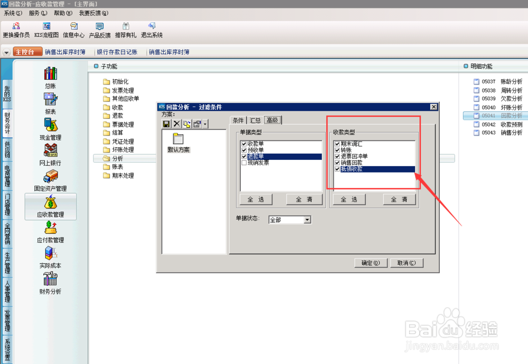Open the KIS流程图 toolbar icon
The width and height of the screenshot is (528, 364).
(46, 30)
